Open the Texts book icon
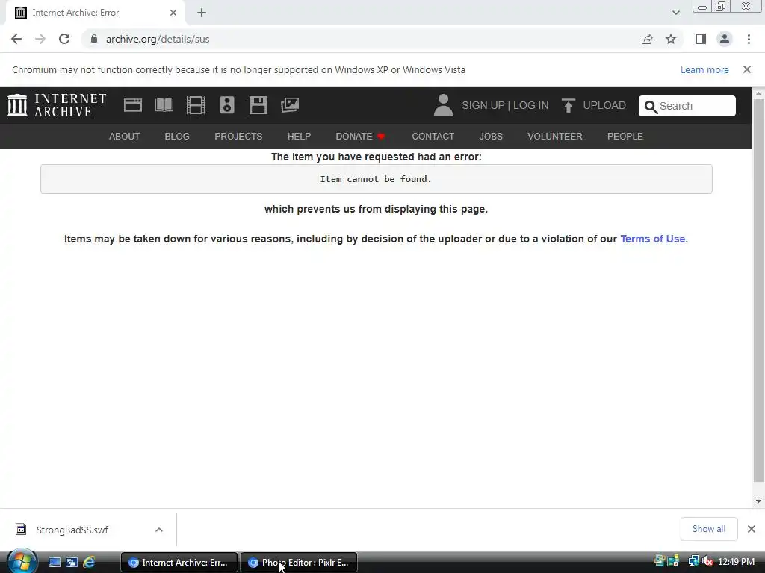 click(164, 105)
